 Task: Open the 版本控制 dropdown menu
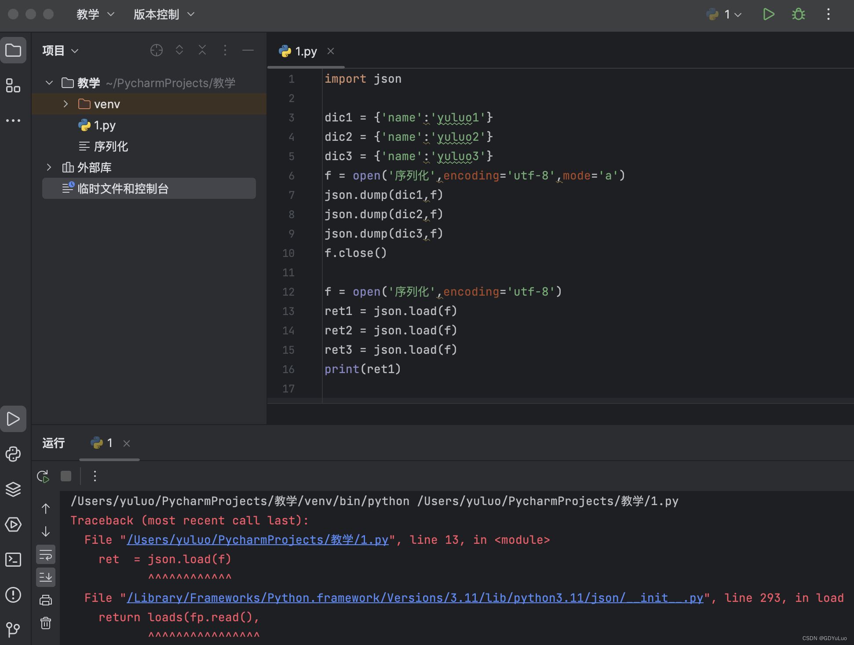pyautogui.click(x=164, y=15)
